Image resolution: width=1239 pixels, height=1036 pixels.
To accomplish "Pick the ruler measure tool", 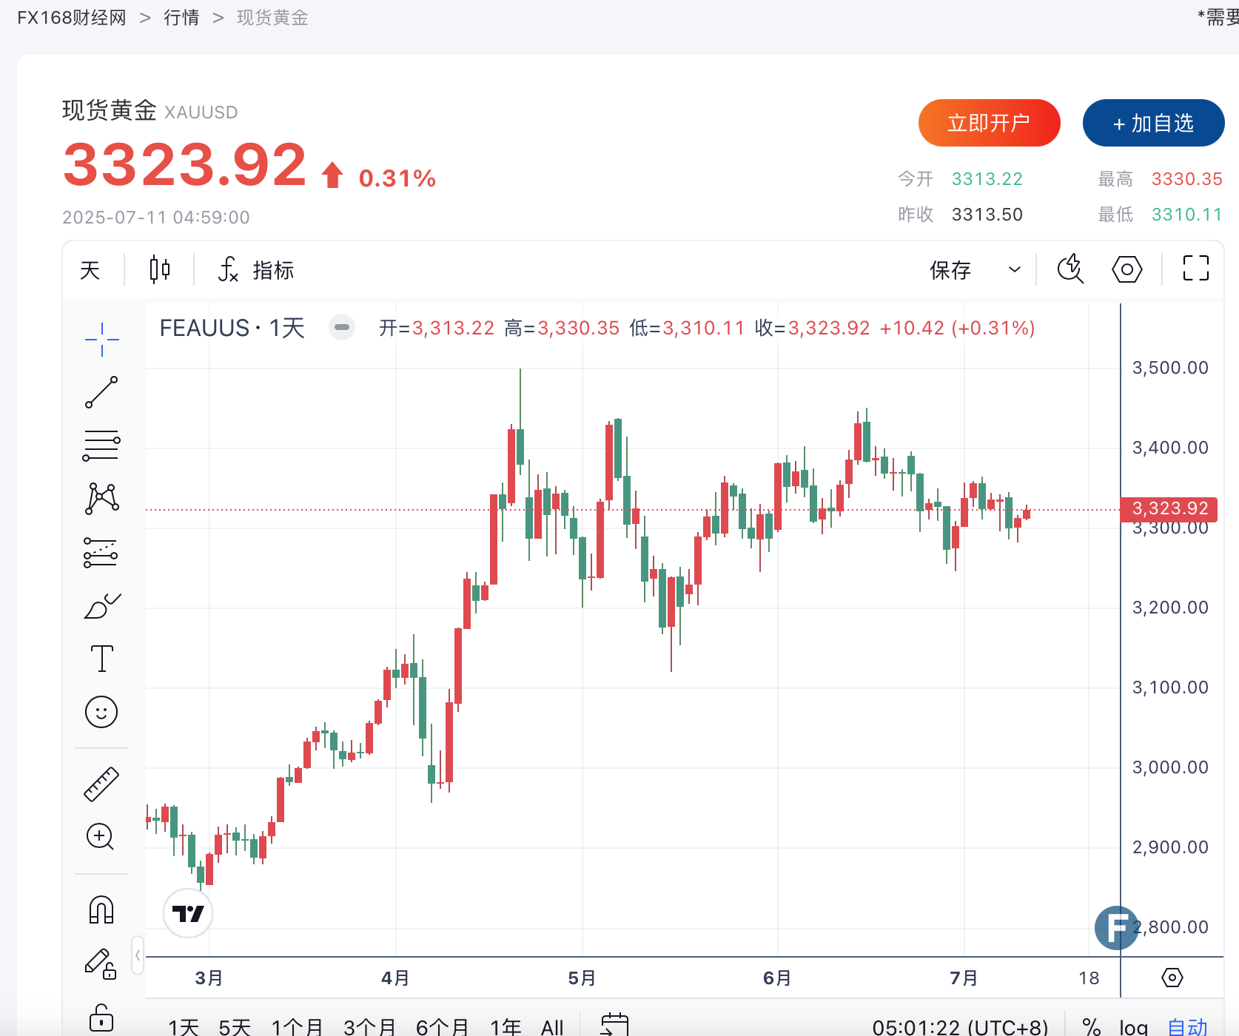I will [101, 784].
